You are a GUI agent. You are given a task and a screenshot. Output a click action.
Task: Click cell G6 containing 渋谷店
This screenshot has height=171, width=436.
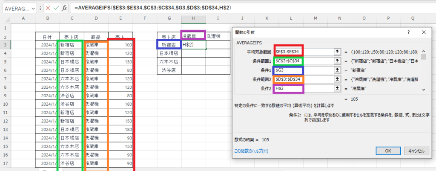169,70
